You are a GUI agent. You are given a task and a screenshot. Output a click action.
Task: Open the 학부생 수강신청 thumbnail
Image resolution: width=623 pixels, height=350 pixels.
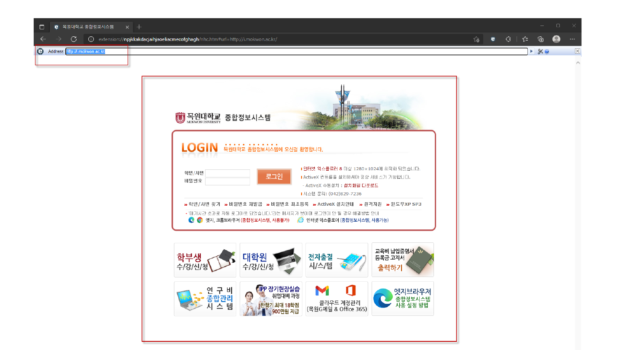tap(205, 260)
